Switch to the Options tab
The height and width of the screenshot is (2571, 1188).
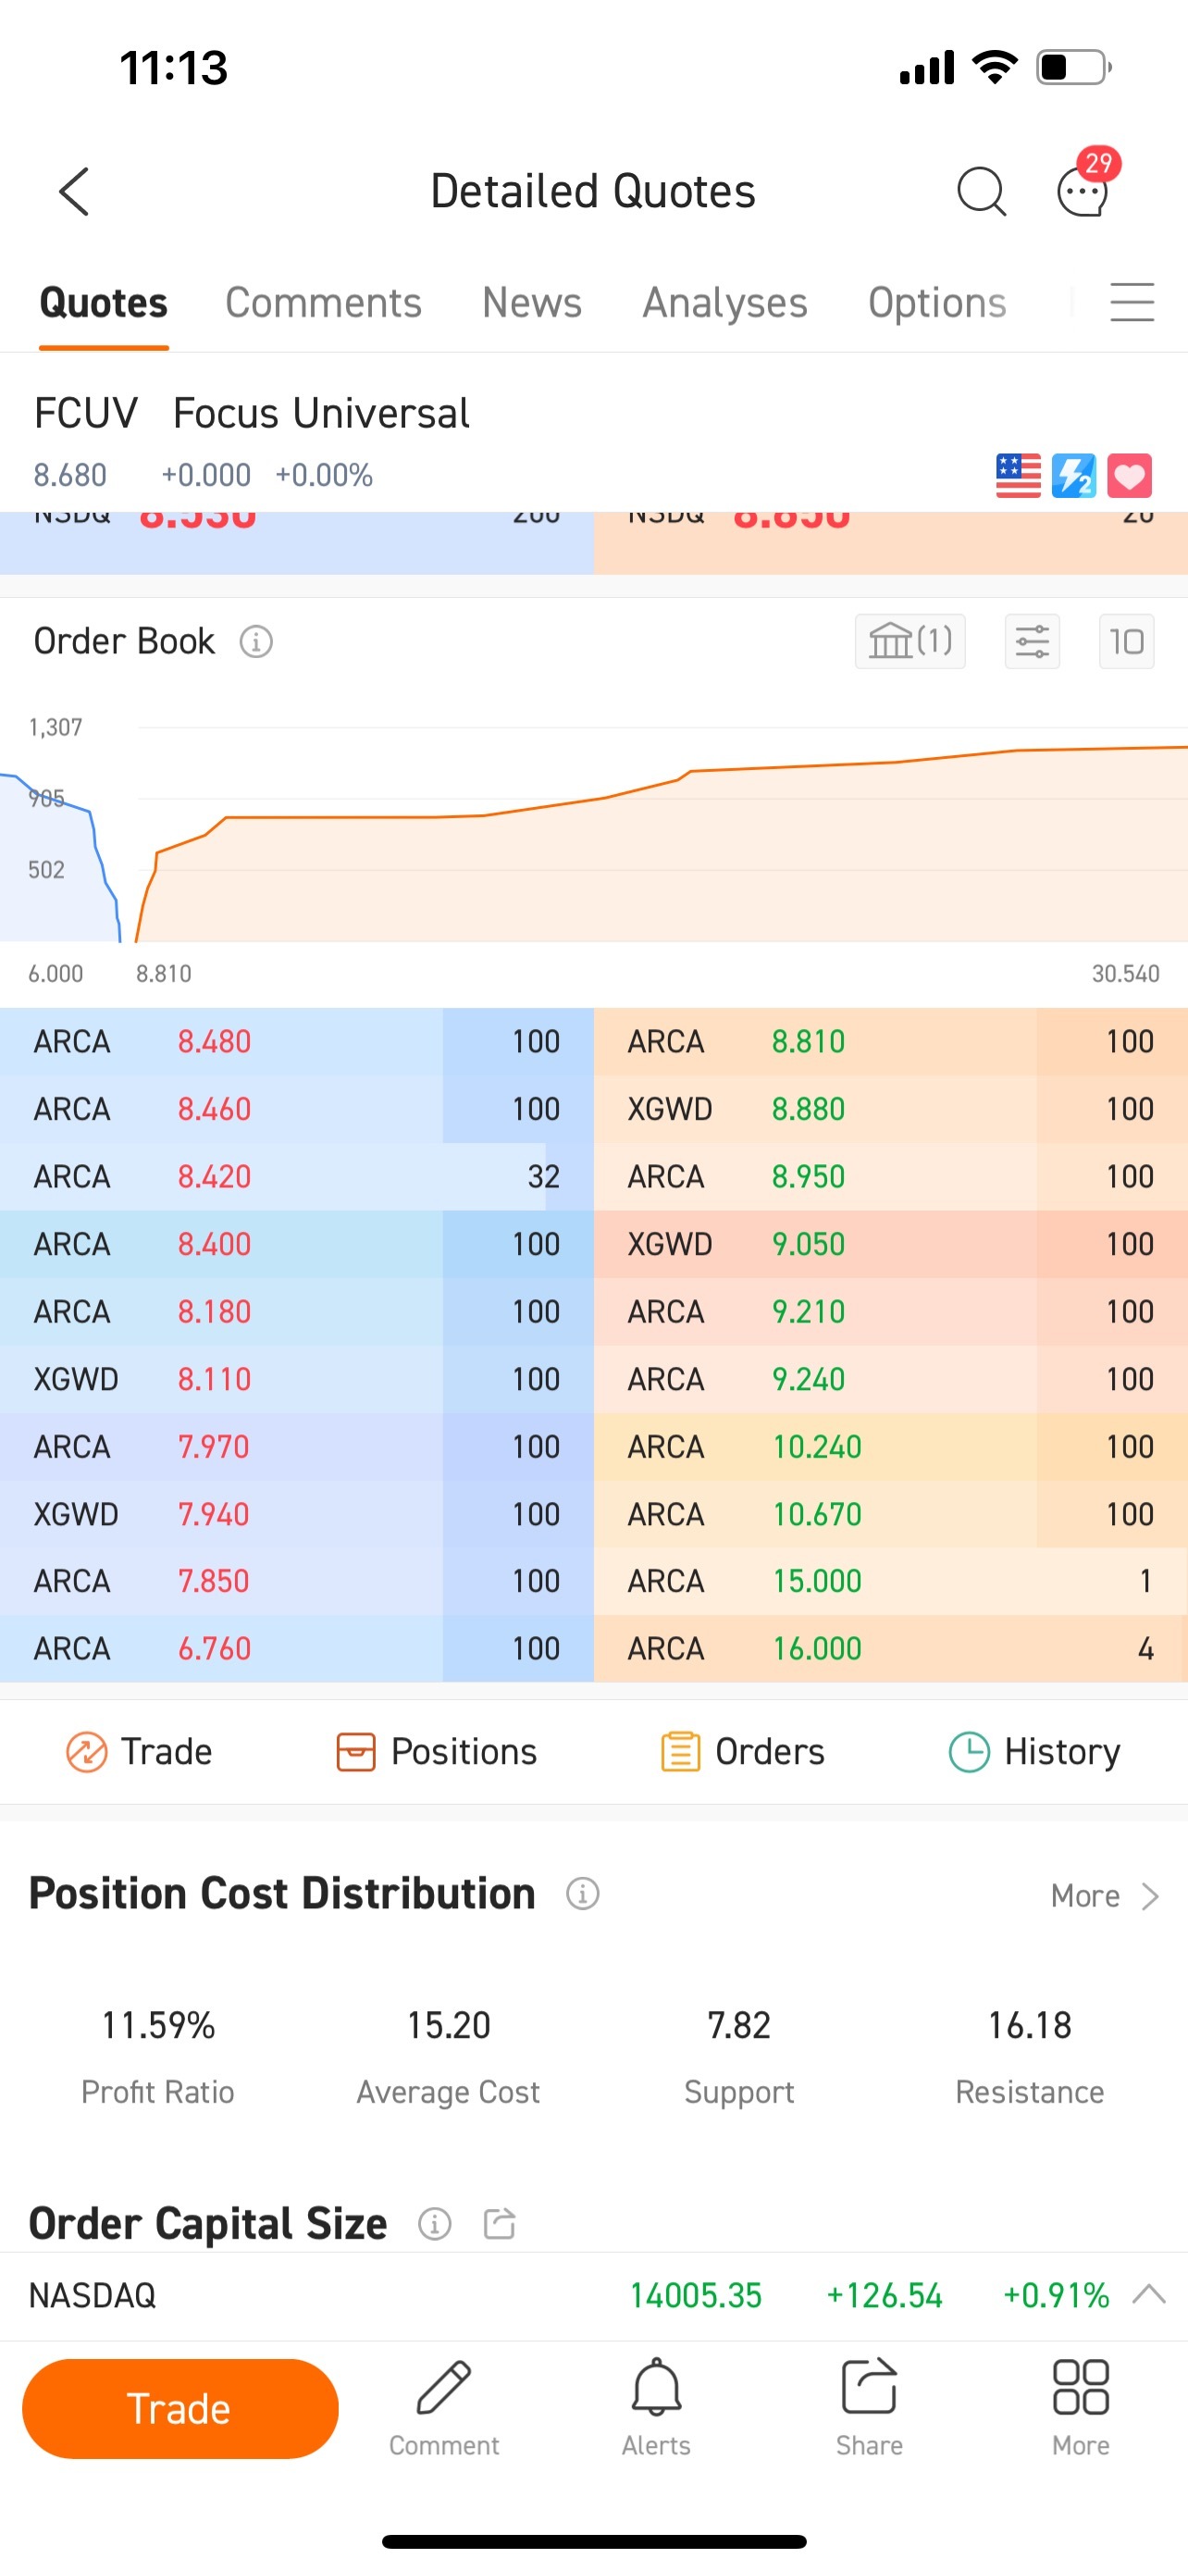click(x=937, y=303)
